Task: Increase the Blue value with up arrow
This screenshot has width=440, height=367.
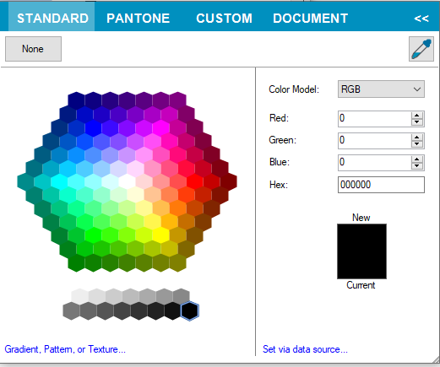Action: pos(417,159)
